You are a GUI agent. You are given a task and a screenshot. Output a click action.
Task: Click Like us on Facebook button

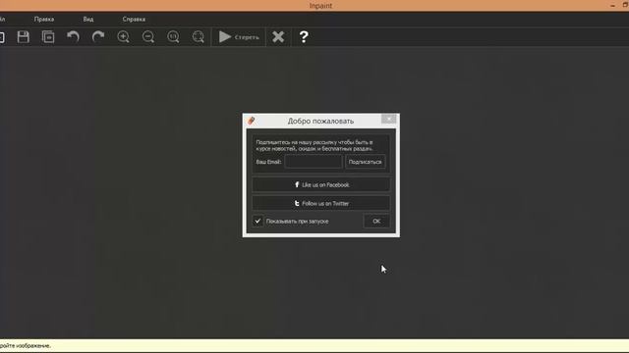point(321,185)
